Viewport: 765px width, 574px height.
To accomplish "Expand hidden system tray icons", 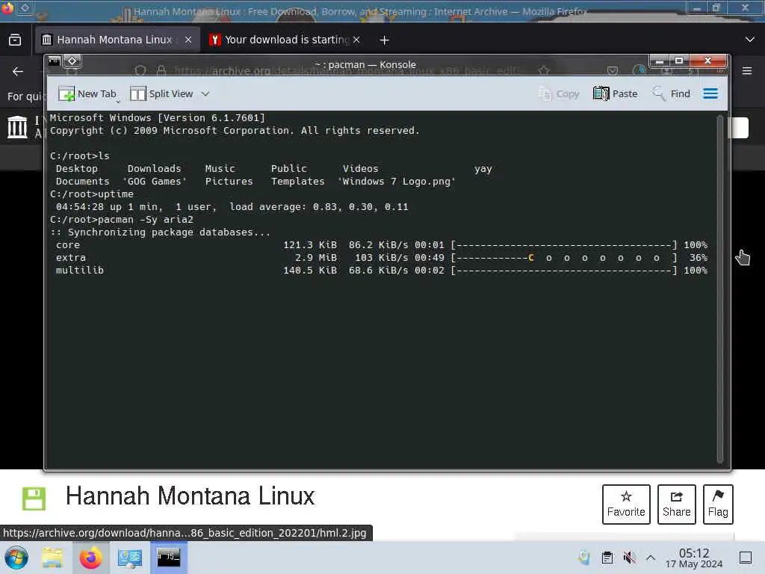I will [x=651, y=558].
